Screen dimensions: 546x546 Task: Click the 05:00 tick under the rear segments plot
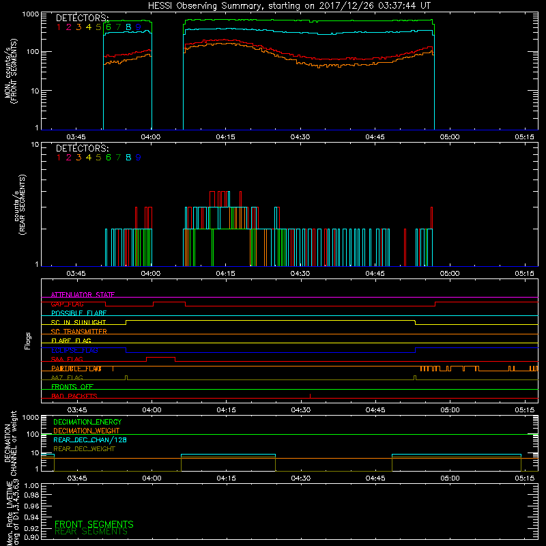(x=450, y=274)
